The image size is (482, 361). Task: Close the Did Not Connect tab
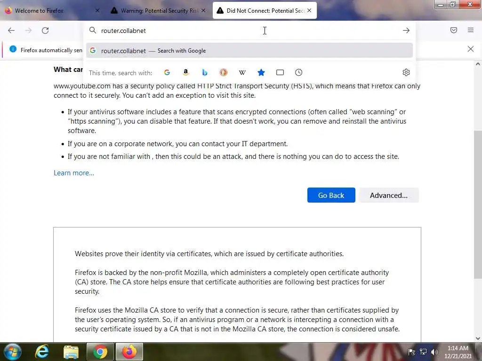[x=309, y=10]
